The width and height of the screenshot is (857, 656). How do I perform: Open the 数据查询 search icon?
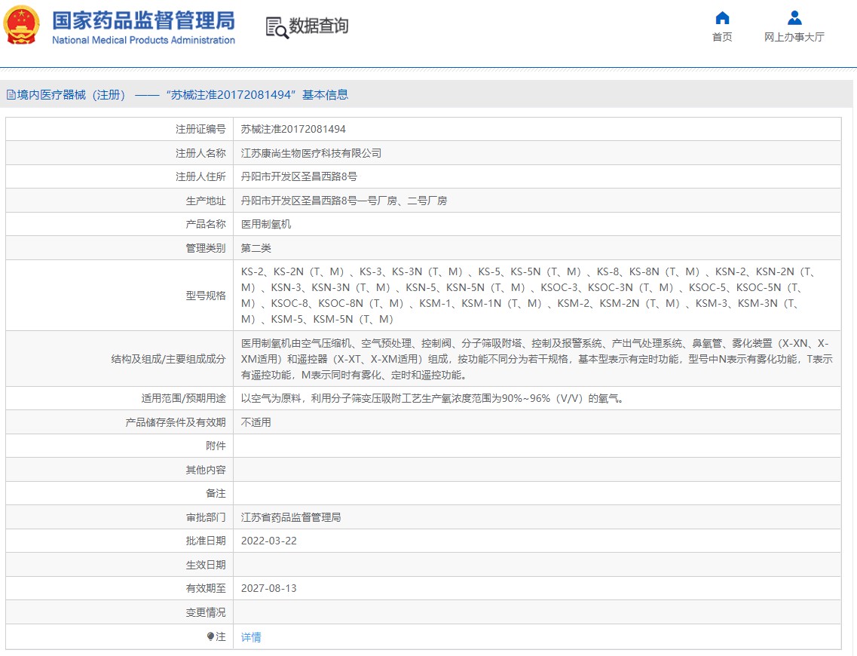click(x=277, y=27)
